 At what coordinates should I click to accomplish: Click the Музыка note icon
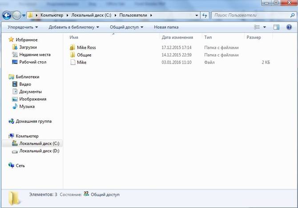[15, 106]
